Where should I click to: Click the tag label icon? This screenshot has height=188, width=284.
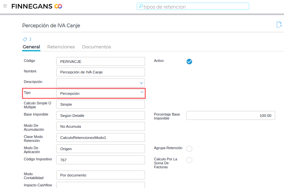pyautogui.click(x=25, y=39)
